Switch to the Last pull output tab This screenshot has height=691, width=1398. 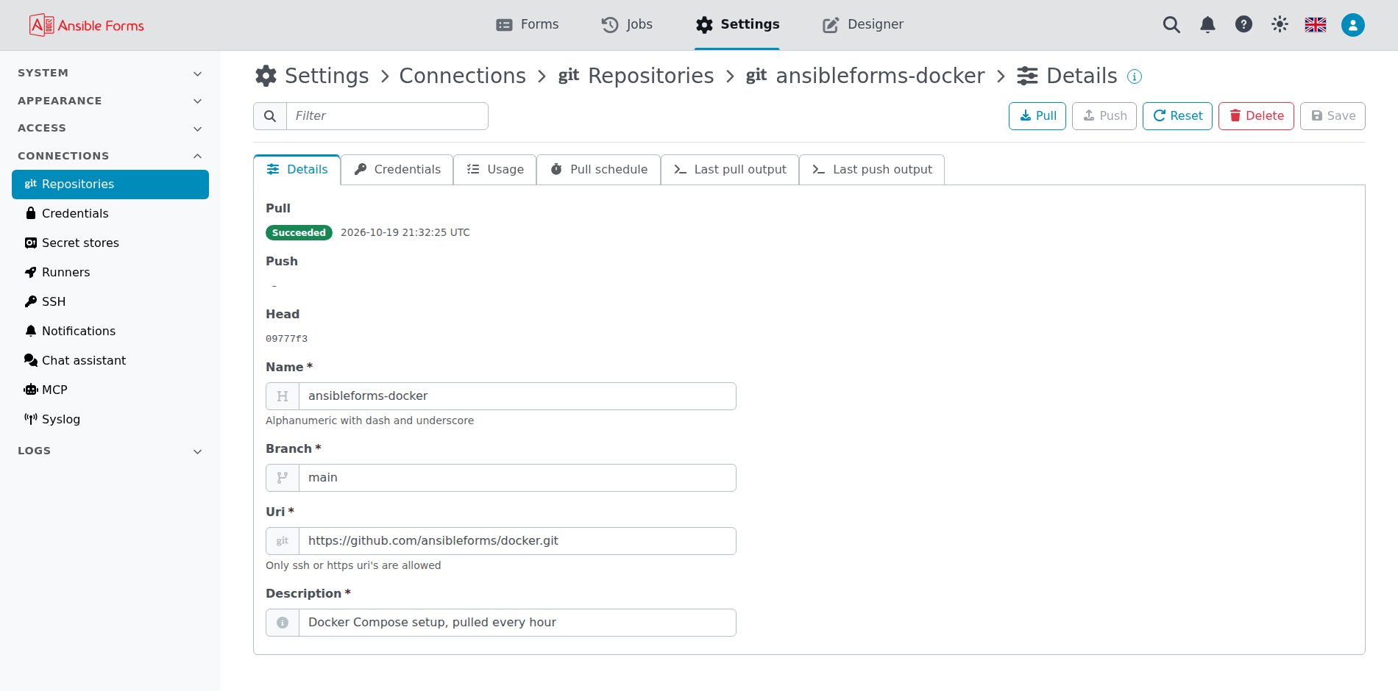(x=730, y=170)
